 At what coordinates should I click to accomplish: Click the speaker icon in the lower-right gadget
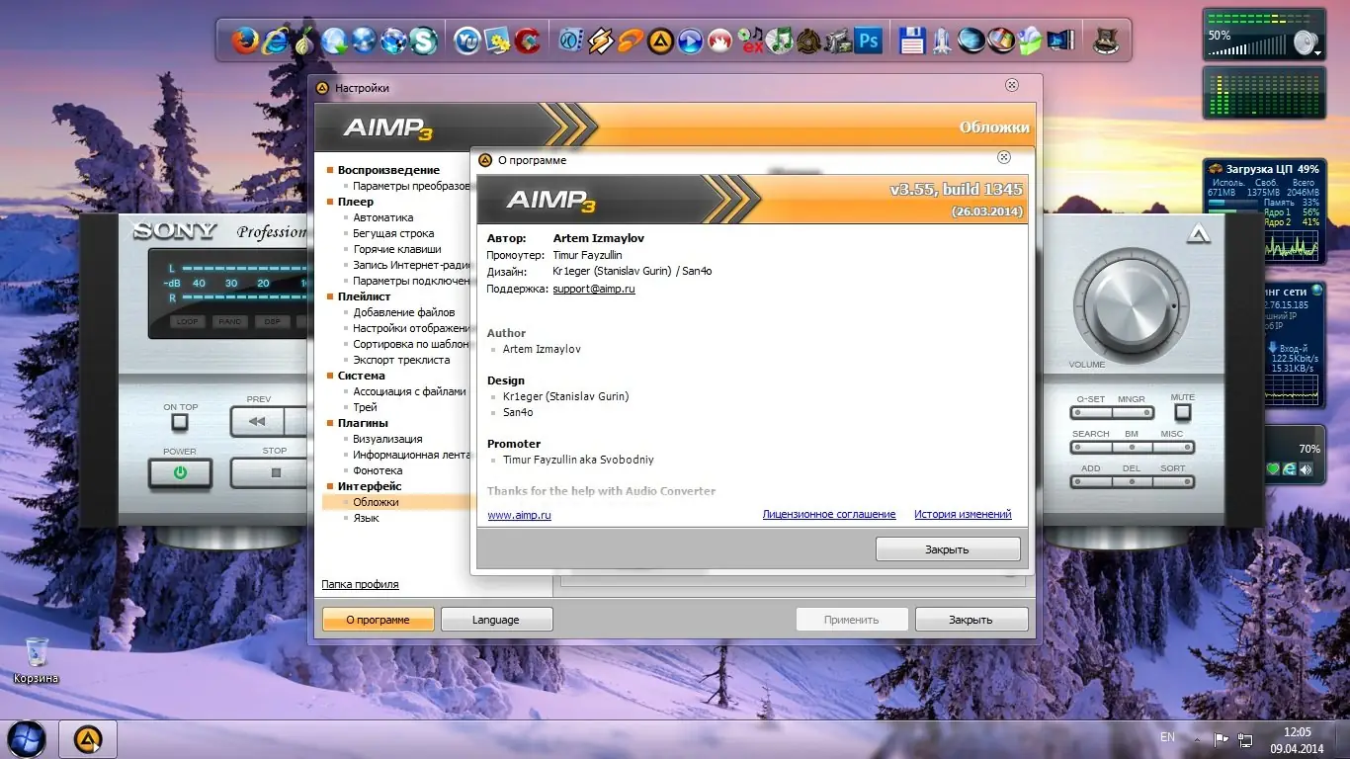(x=1307, y=468)
